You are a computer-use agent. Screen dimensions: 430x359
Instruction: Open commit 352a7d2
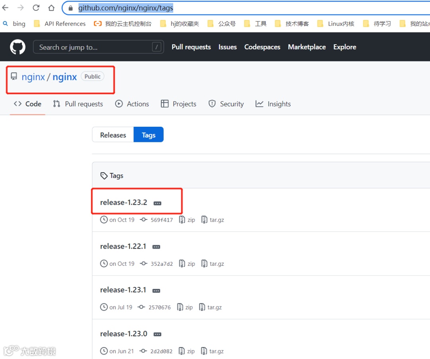[x=162, y=264]
